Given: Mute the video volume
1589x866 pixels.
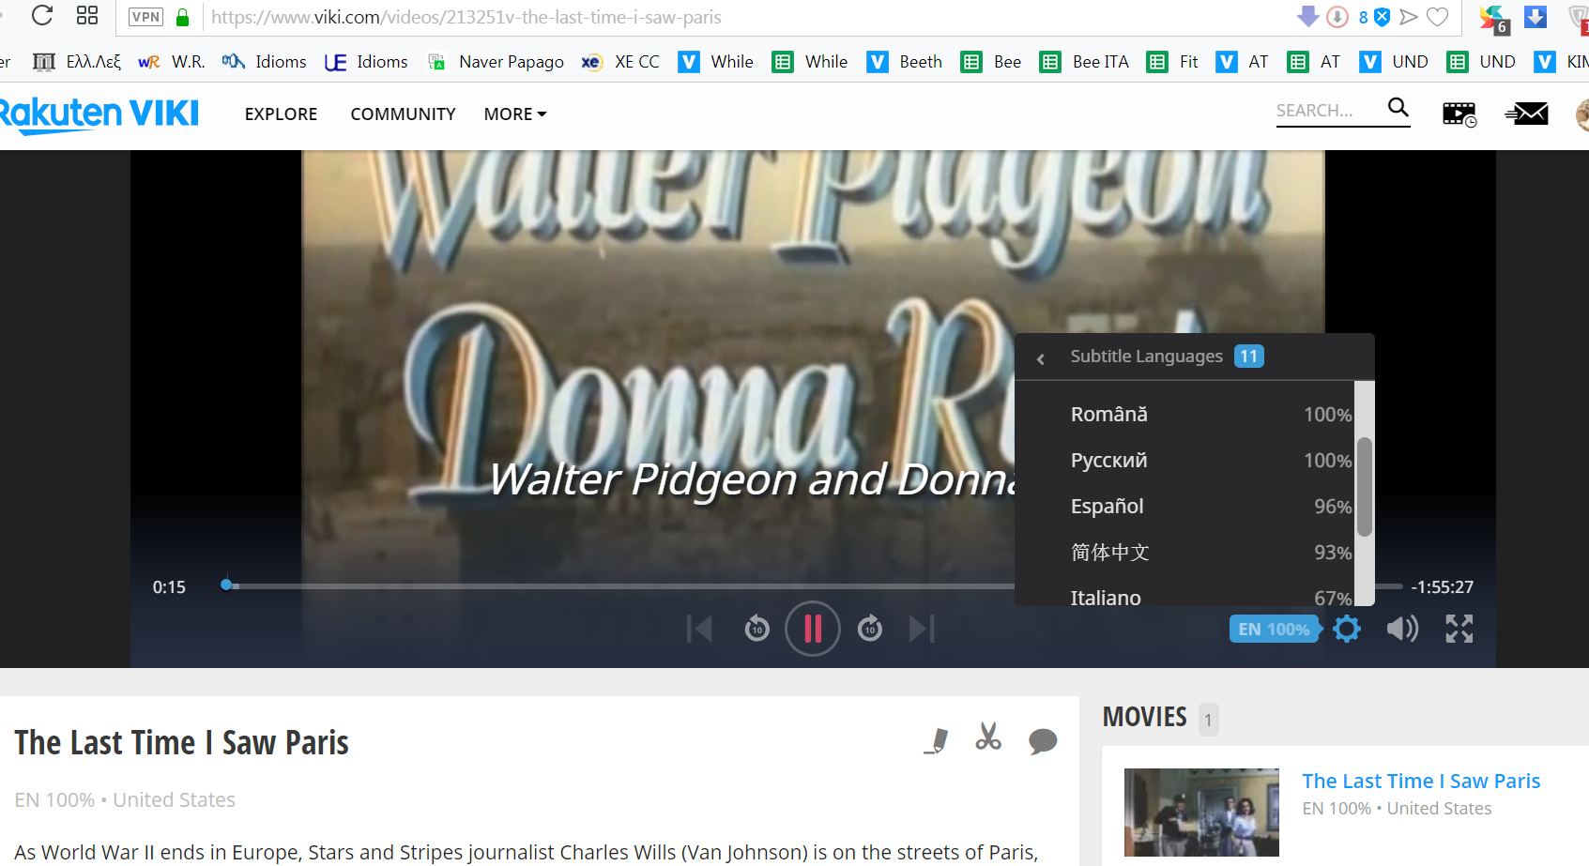Looking at the screenshot, I should click(x=1402, y=629).
